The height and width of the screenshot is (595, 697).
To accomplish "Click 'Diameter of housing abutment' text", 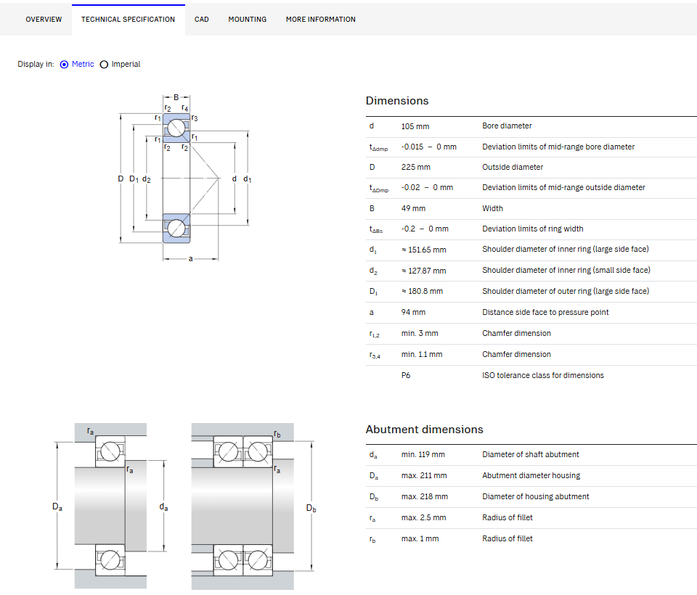I will click(x=536, y=497).
